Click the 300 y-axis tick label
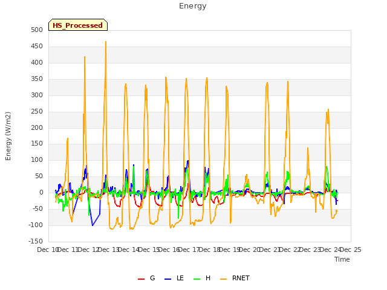Viewport: 387px width, 290px height. (37, 95)
